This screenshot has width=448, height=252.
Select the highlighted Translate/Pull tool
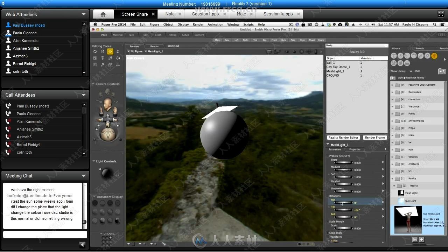110,51
